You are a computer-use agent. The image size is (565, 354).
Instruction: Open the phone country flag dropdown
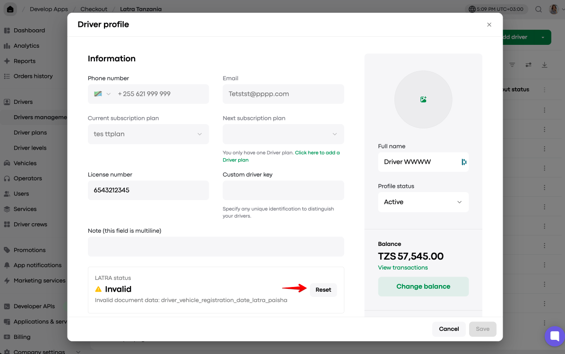(103, 94)
